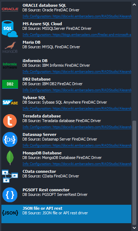Click the Oracle logo icon
Viewport: 138px width, 231px height.
click(x=10, y=9)
